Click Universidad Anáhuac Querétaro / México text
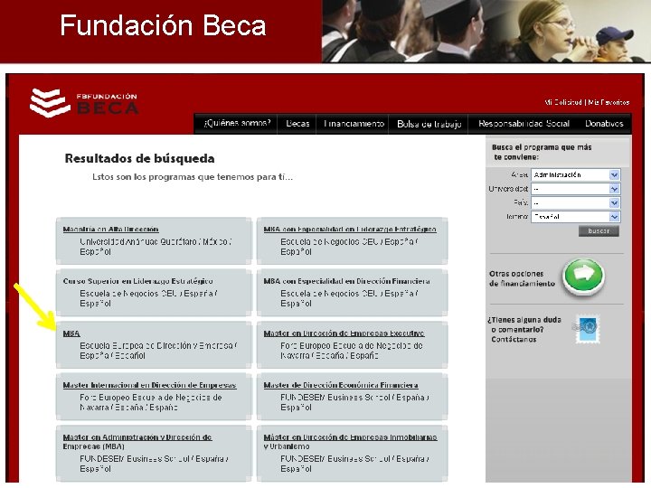The image size is (651, 488). click(x=156, y=241)
